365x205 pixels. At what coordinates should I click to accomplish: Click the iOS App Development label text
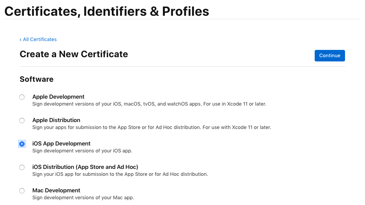[x=61, y=144]
